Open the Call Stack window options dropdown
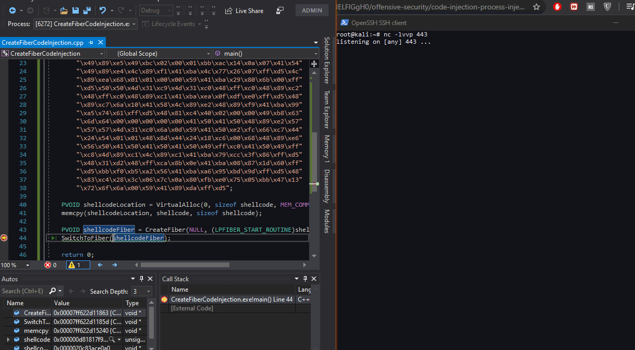 click(297, 279)
